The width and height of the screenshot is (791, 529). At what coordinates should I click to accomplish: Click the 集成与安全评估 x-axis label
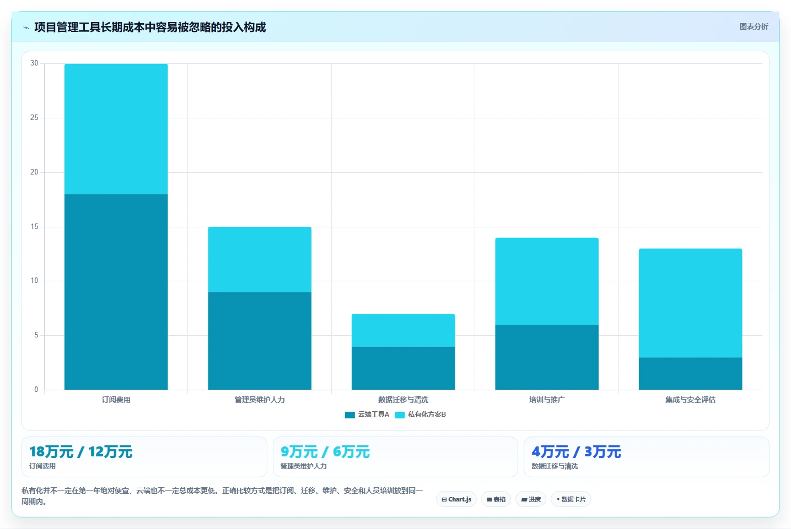click(691, 400)
